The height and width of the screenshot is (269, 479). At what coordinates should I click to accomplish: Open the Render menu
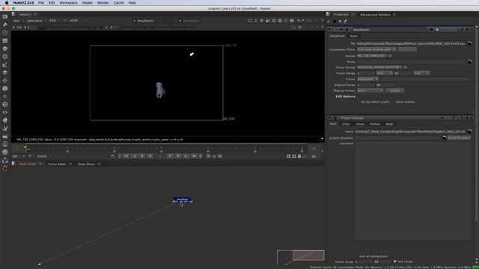click(x=103, y=3)
